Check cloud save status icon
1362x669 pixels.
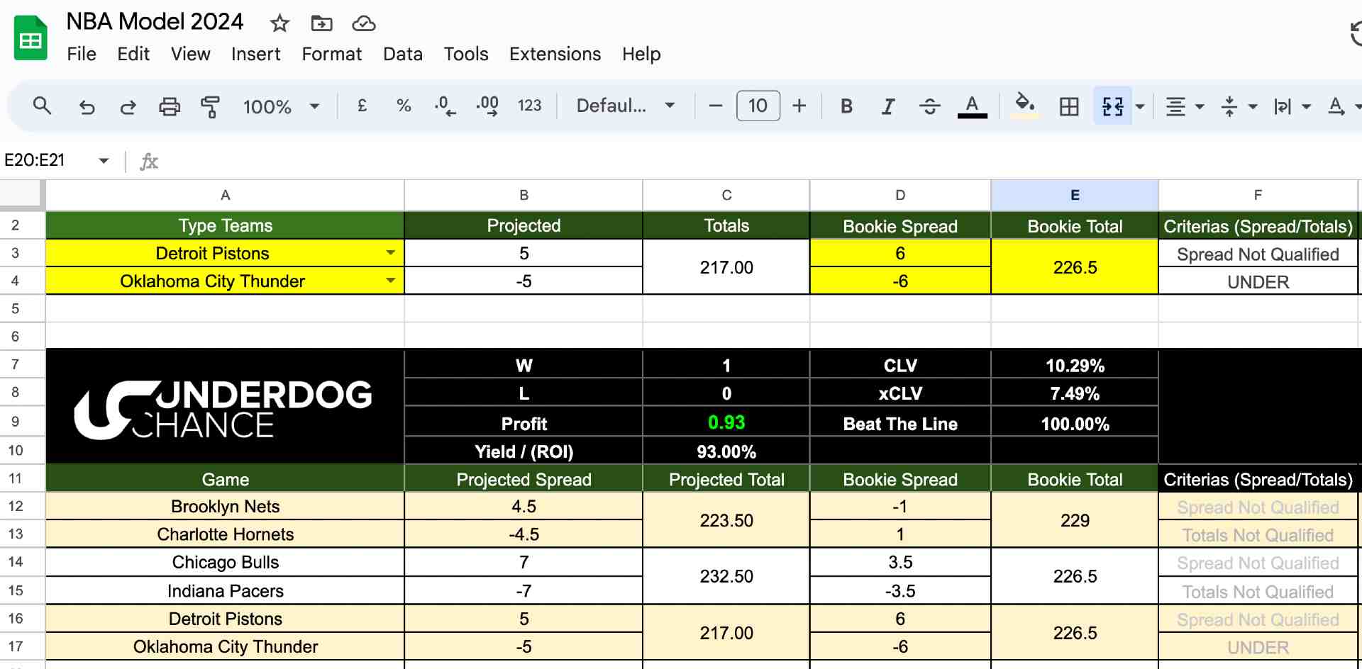click(363, 23)
